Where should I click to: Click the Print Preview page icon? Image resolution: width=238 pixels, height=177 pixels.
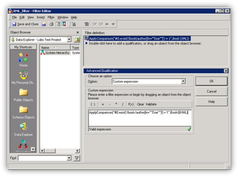[58, 24]
